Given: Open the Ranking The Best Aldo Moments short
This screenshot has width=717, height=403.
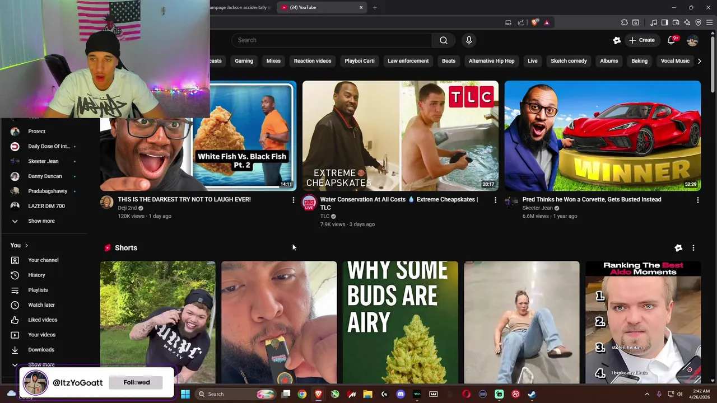Looking at the screenshot, I should [643, 322].
